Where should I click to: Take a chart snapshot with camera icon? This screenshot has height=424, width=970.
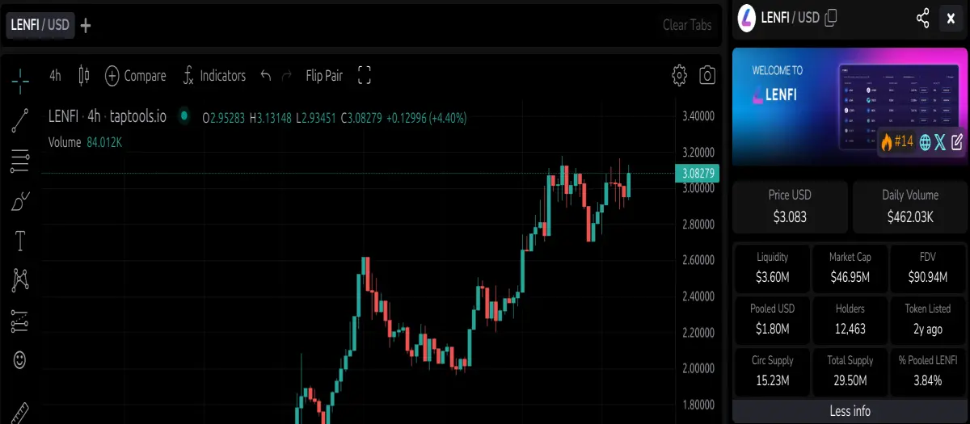coord(707,76)
